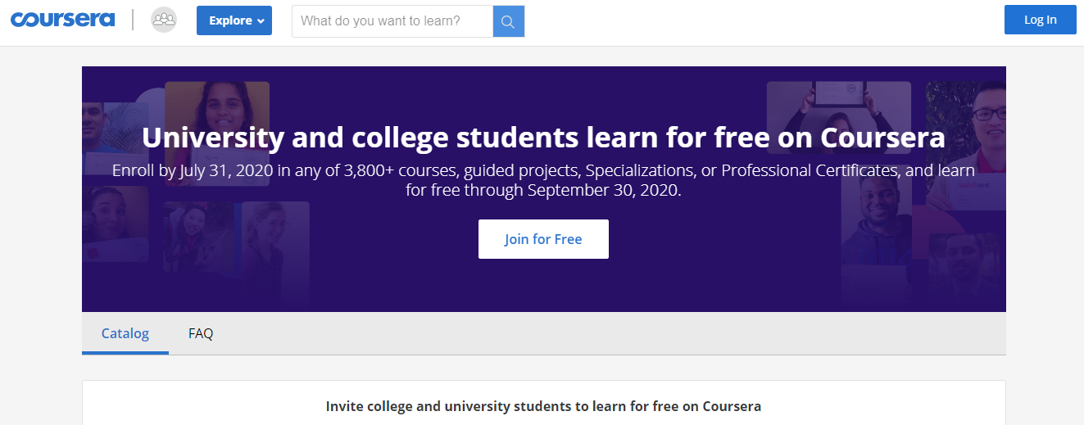The height and width of the screenshot is (425, 1084).
Task: Click the banner headline about learning for free
Action: tap(543, 138)
